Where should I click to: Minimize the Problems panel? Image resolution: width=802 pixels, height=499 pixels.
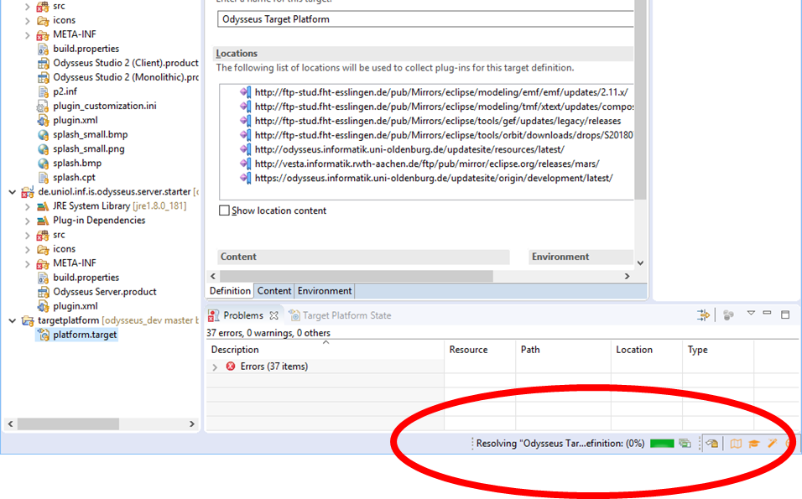point(768,314)
